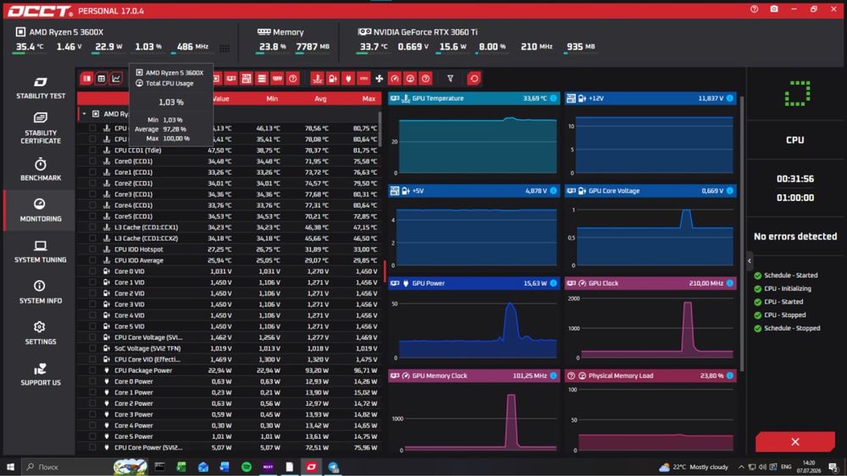
Task: Reset min/max values with circular arrow
Action: pyautogui.click(x=473, y=79)
